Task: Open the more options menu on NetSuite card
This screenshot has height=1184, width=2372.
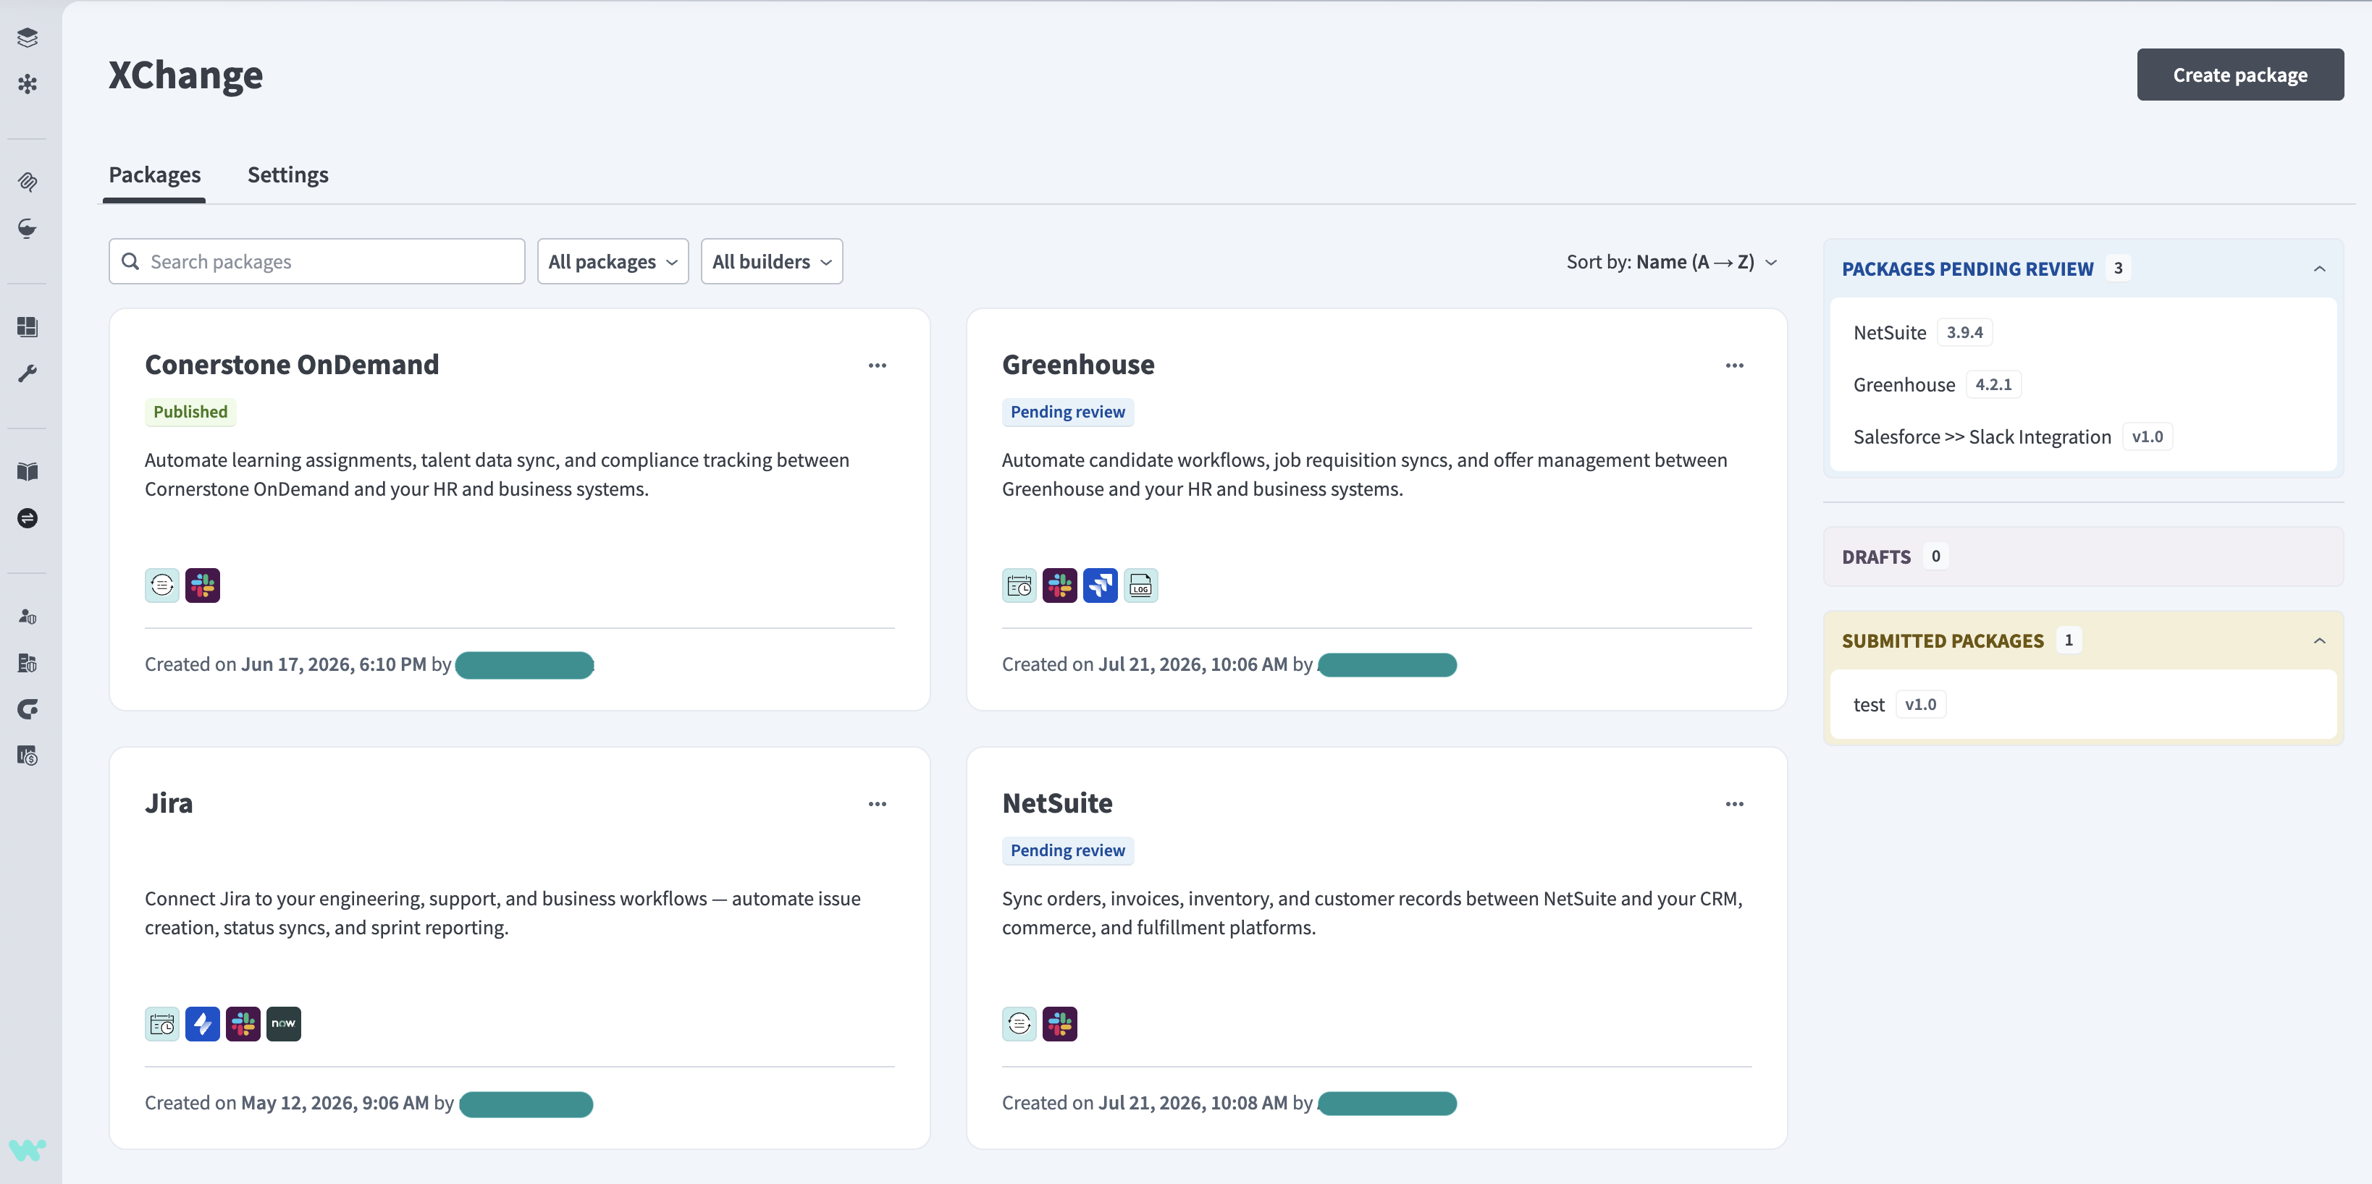Action: click(1735, 804)
